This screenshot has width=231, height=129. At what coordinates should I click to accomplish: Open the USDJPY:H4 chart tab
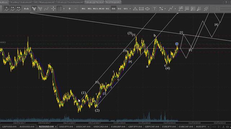tap(66, 126)
